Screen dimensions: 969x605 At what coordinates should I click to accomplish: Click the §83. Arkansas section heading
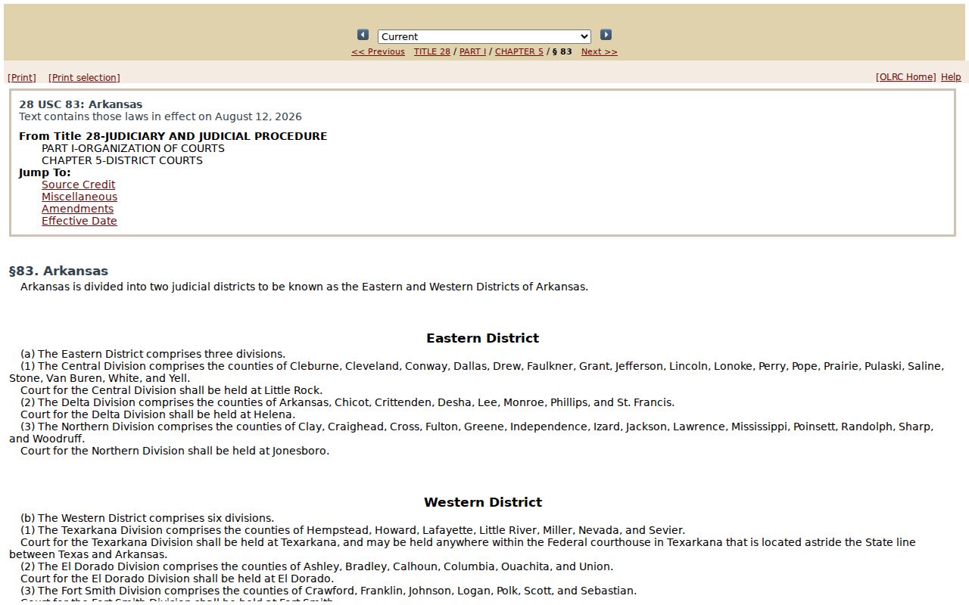(x=58, y=271)
